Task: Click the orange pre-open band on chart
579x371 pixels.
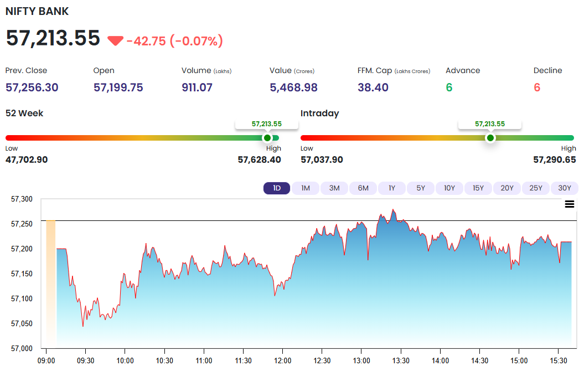Action: coord(50,284)
